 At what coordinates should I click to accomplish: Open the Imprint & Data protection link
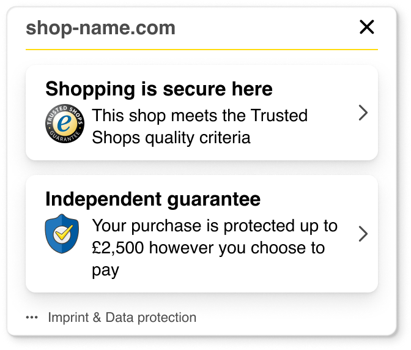pyautogui.click(x=122, y=318)
